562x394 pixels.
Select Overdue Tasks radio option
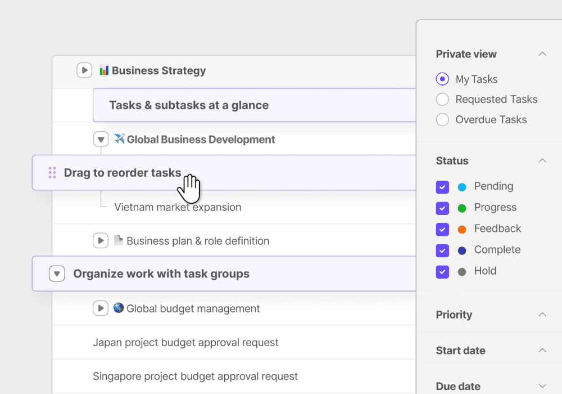442,119
